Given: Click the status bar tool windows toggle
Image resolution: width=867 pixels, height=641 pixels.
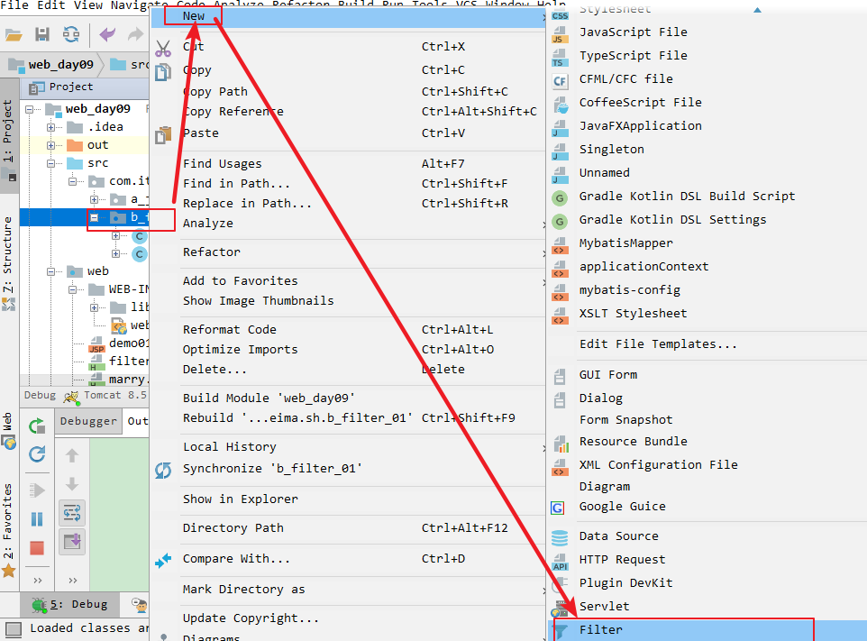Looking at the screenshot, I should [x=13, y=629].
